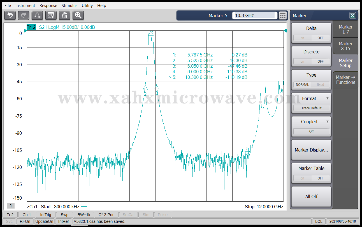
Task: Select marker 2 triangle on trace
Action: click(x=145, y=88)
